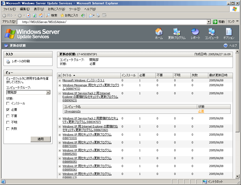Open the KB873339 security update link
Image resolution: width=241 pixels, height=185 pixels.
point(87,144)
